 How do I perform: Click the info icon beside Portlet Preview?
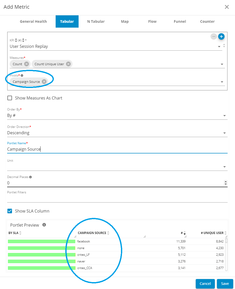(x=44, y=225)
